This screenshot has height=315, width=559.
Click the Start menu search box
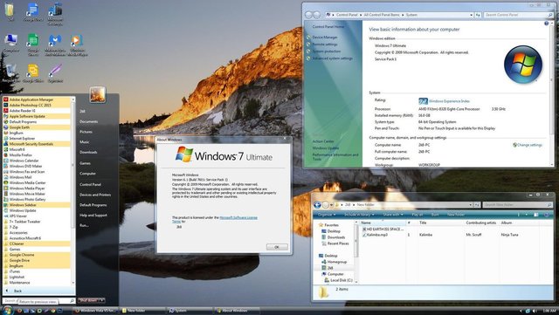click(38, 301)
